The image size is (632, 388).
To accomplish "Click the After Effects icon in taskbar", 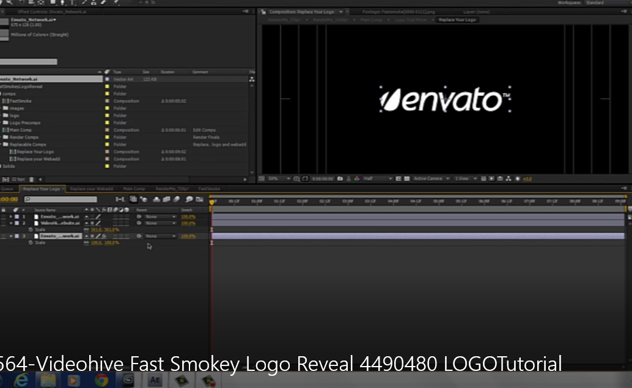I will (155, 380).
